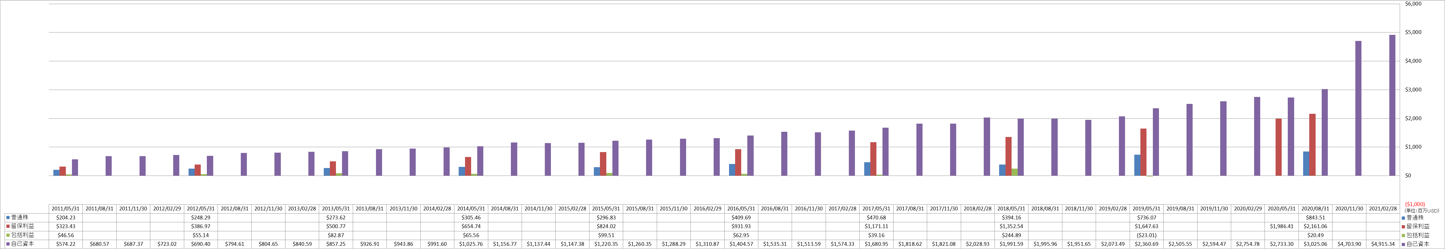
Task: Select the $305.46 common stock cell
Action: (x=471, y=218)
